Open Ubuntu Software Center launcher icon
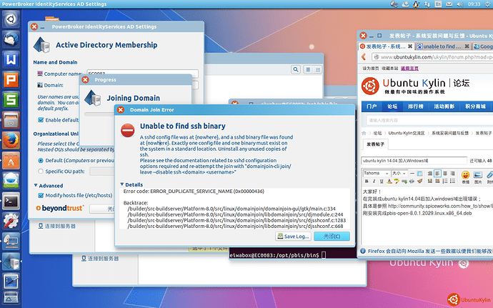This screenshot has height=308, width=493. click(12, 159)
